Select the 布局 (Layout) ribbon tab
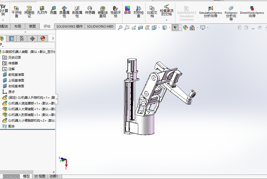Image resolution: width=267 pixels, height=179 pixels. [x=18, y=26]
